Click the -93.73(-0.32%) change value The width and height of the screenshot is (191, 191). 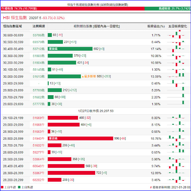[x=53, y=18]
